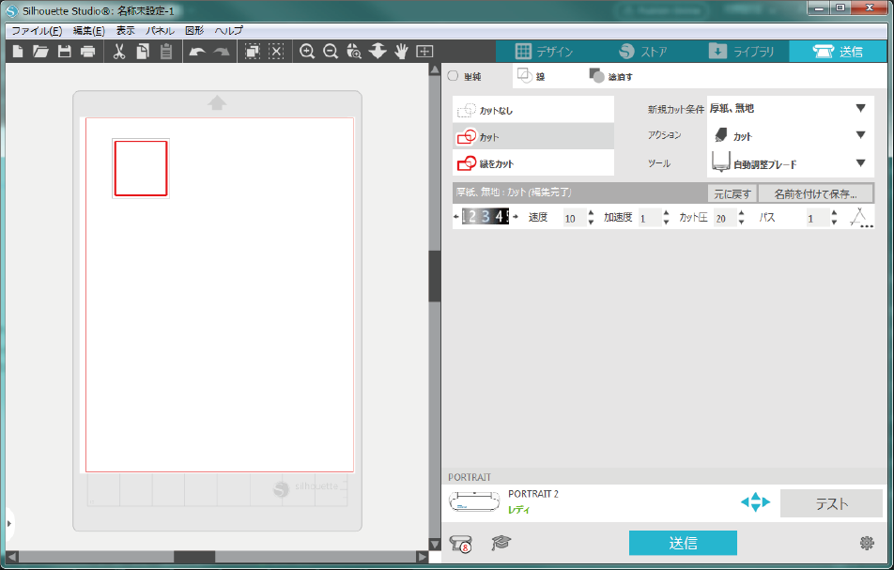Increase the 速度 value with up arrow
Image resolution: width=894 pixels, height=570 pixels.
pos(591,213)
